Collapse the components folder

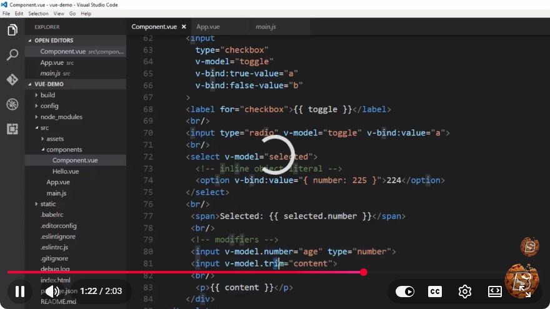click(x=64, y=150)
